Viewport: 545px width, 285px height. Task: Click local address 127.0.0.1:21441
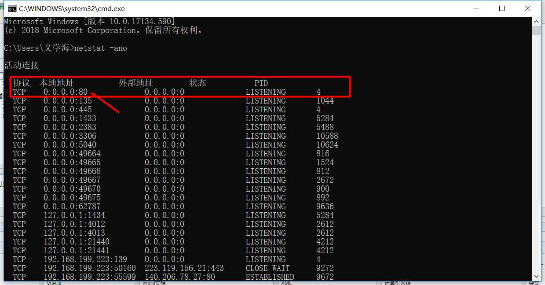[x=77, y=251]
